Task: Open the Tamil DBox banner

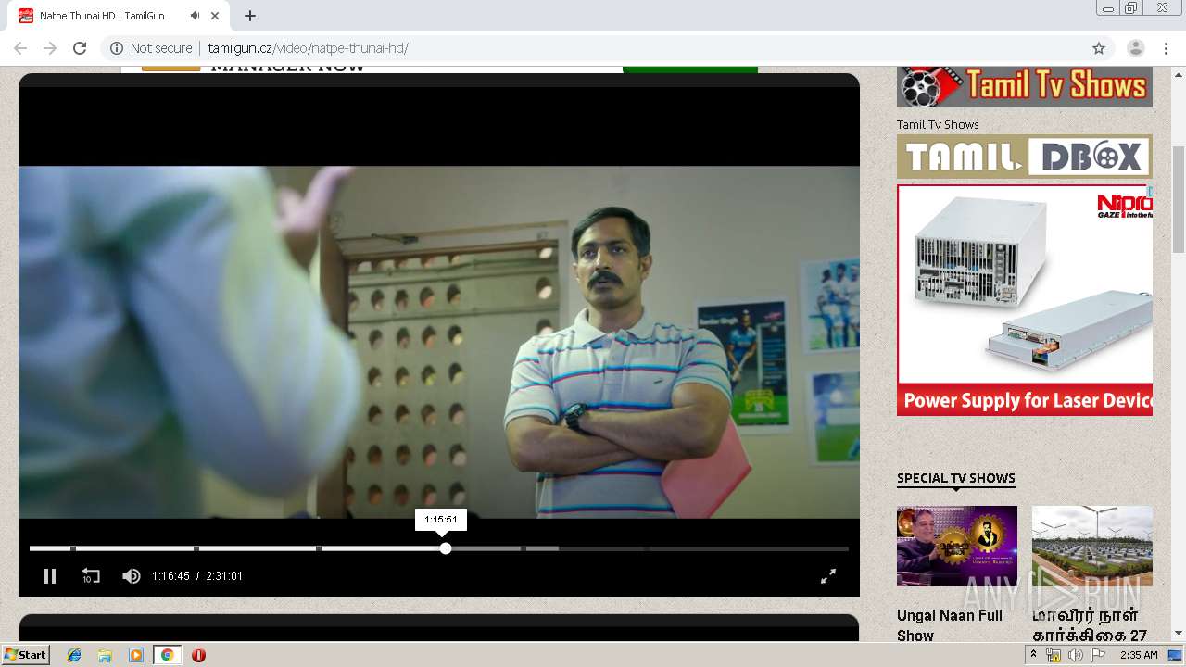Action: click(x=1025, y=157)
